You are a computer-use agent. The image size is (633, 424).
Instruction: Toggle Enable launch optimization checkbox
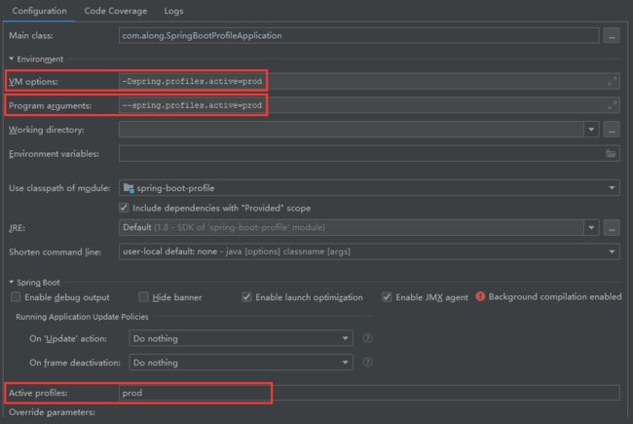(246, 297)
